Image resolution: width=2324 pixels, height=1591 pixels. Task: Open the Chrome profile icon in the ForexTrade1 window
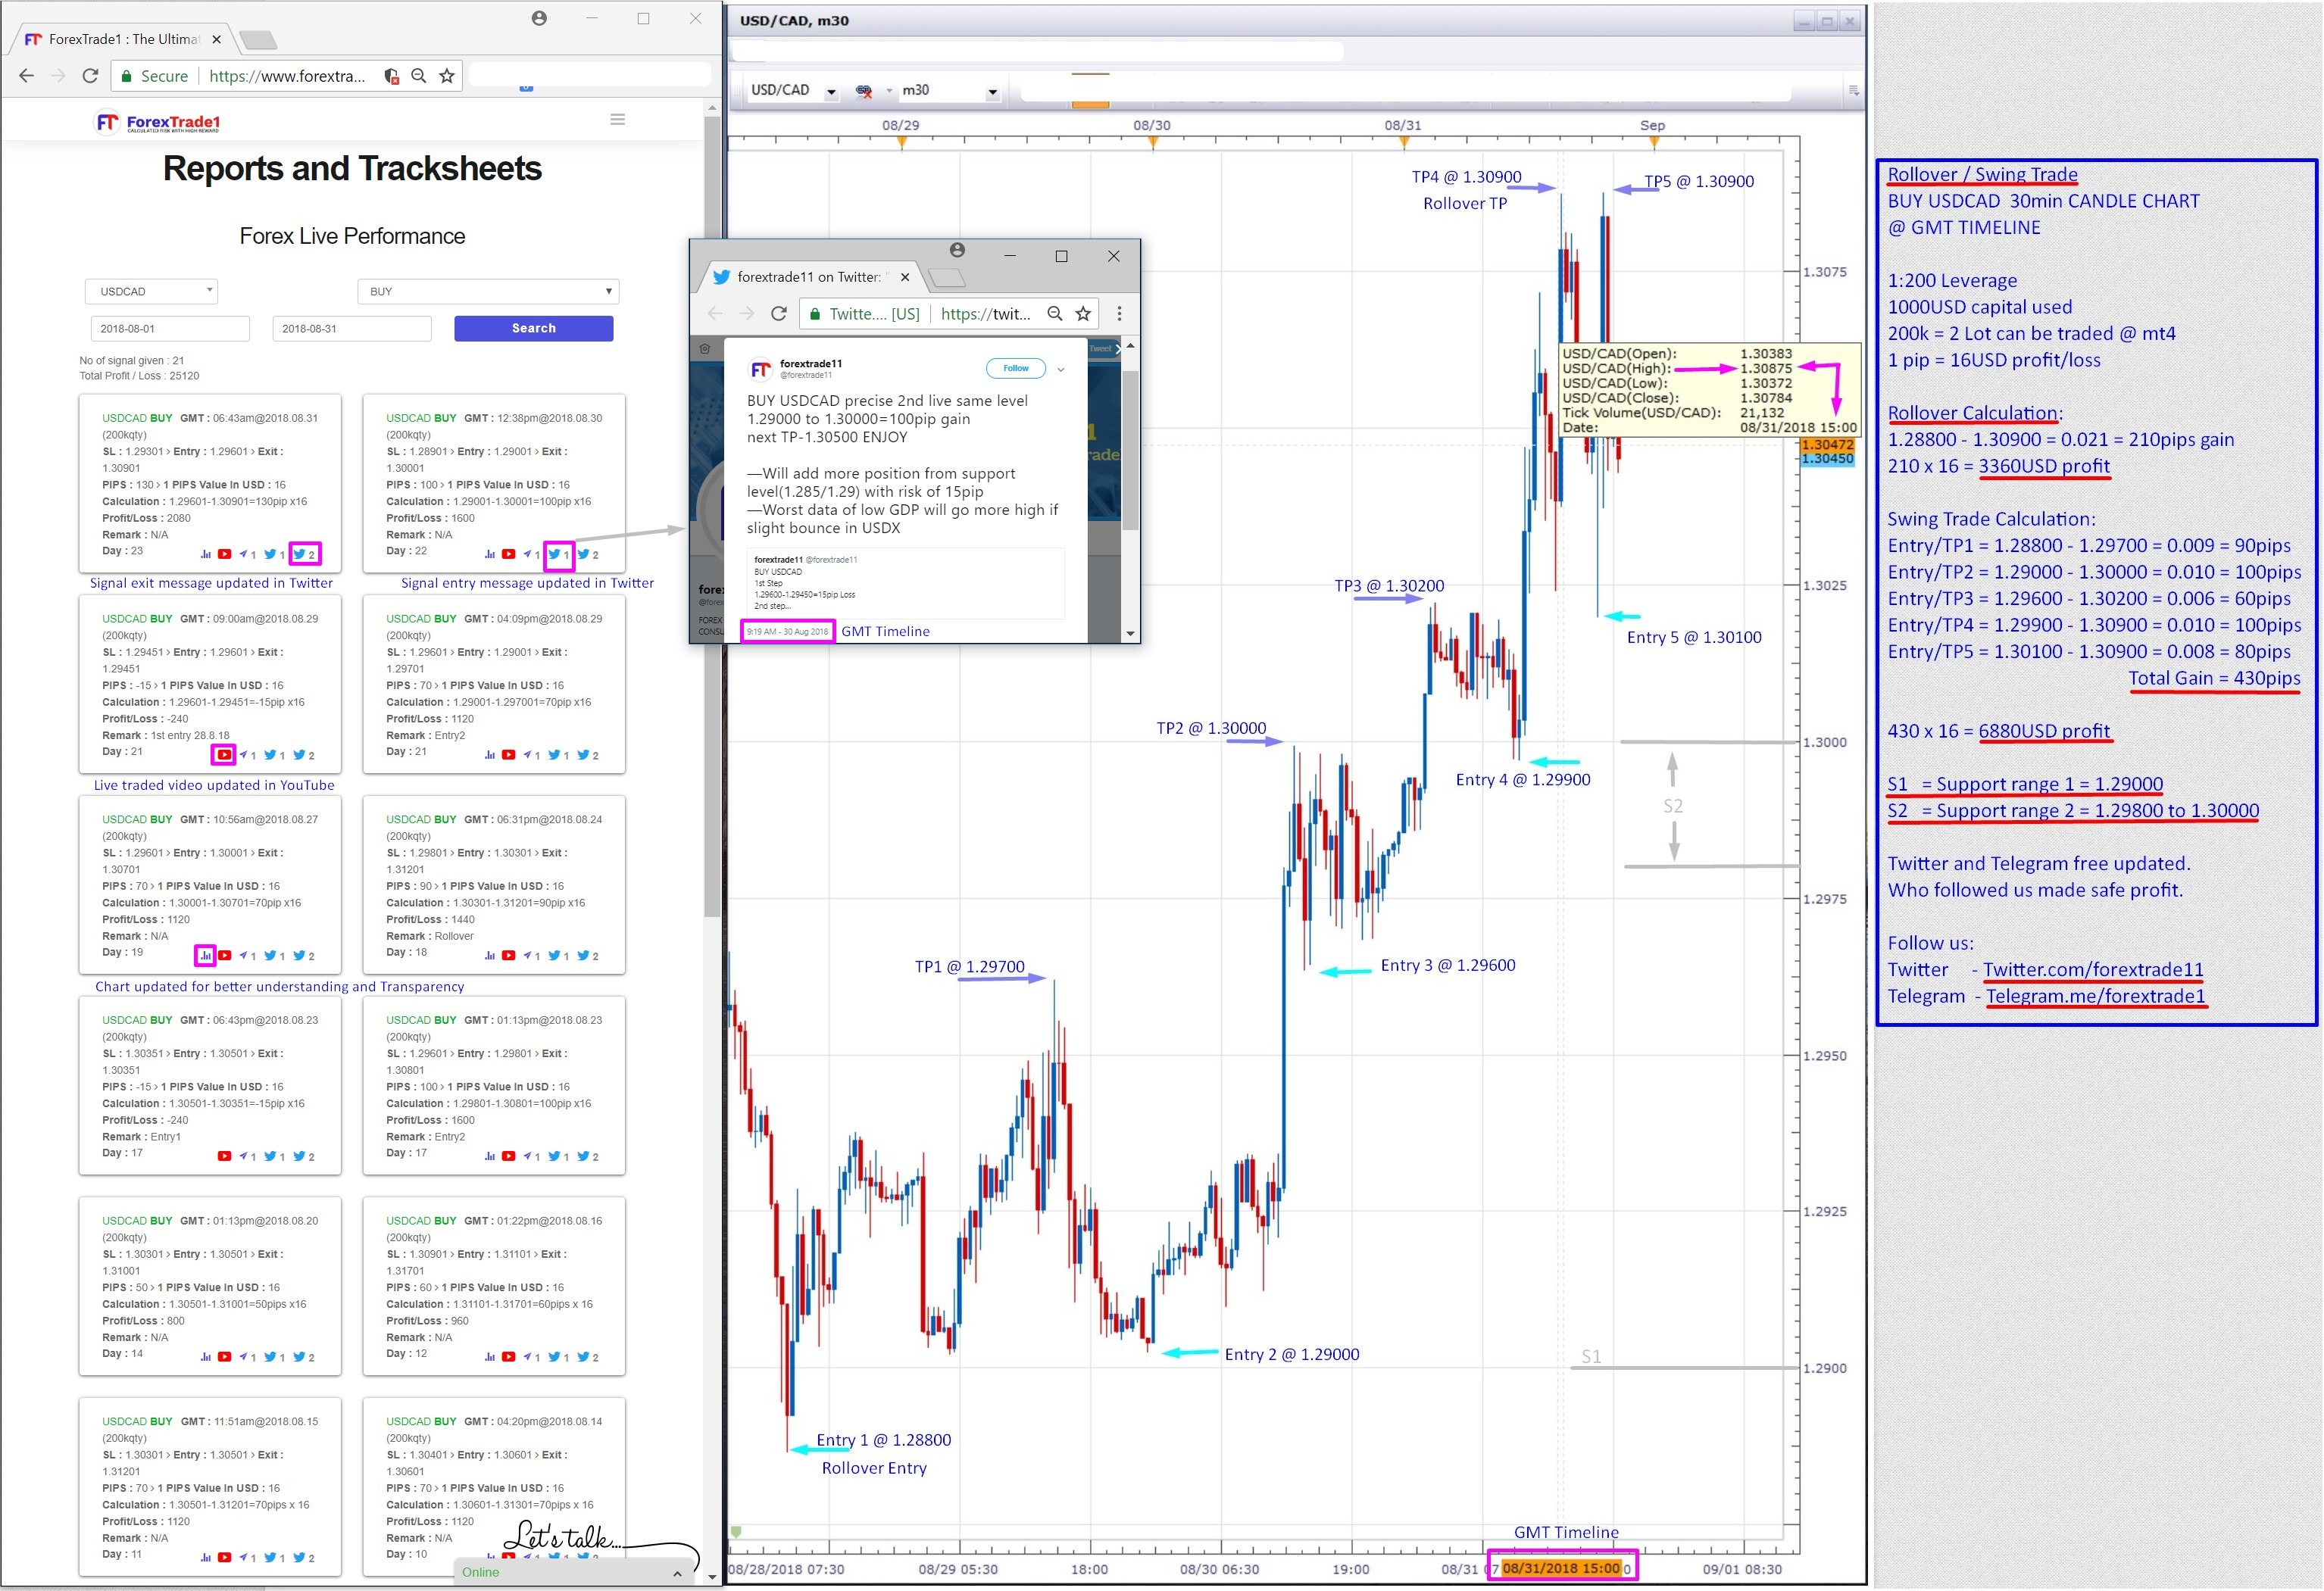click(x=539, y=18)
